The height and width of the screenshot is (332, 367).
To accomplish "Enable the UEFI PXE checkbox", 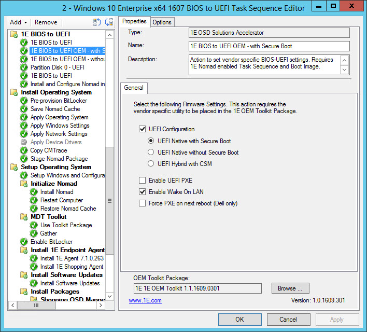I will pyautogui.click(x=143, y=181).
